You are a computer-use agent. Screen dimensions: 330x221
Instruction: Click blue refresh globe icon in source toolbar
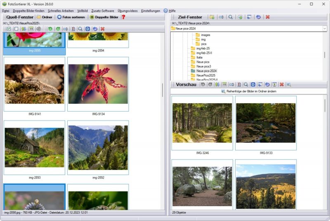coord(95,29)
